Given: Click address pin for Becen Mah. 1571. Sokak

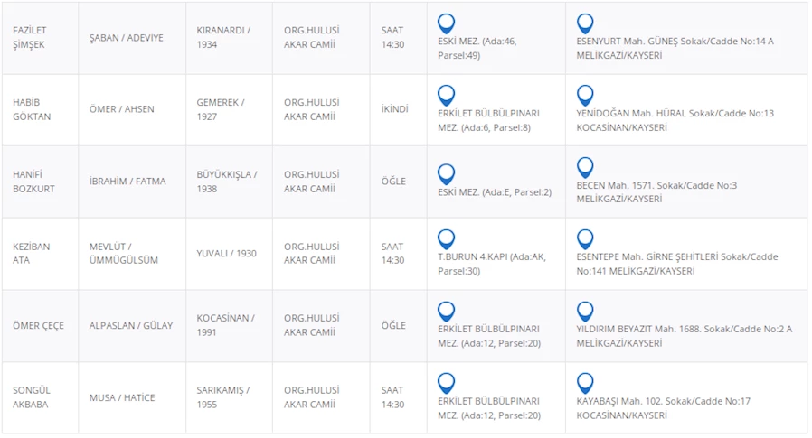Looking at the screenshot, I should [585, 167].
